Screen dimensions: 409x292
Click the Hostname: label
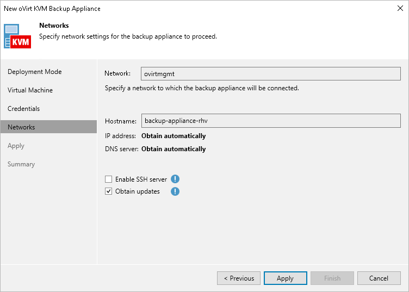point(121,121)
